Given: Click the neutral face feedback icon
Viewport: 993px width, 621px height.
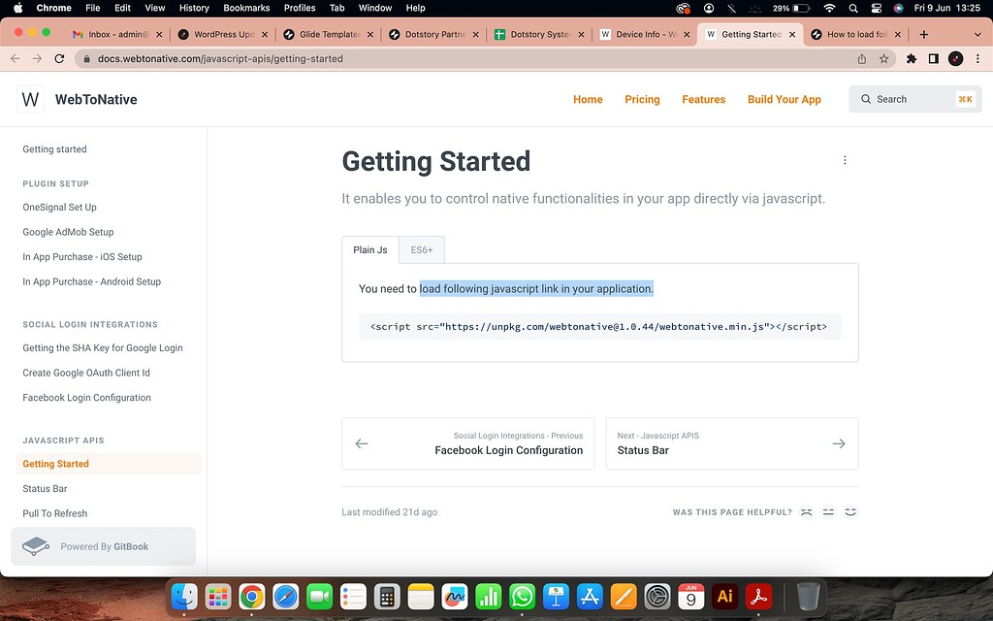Looking at the screenshot, I should click(x=828, y=511).
